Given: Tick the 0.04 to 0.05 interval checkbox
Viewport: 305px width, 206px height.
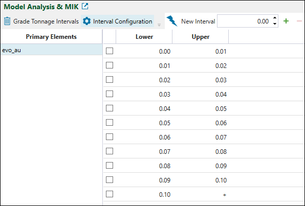Looking at the screenshot, I should (110, 108).
